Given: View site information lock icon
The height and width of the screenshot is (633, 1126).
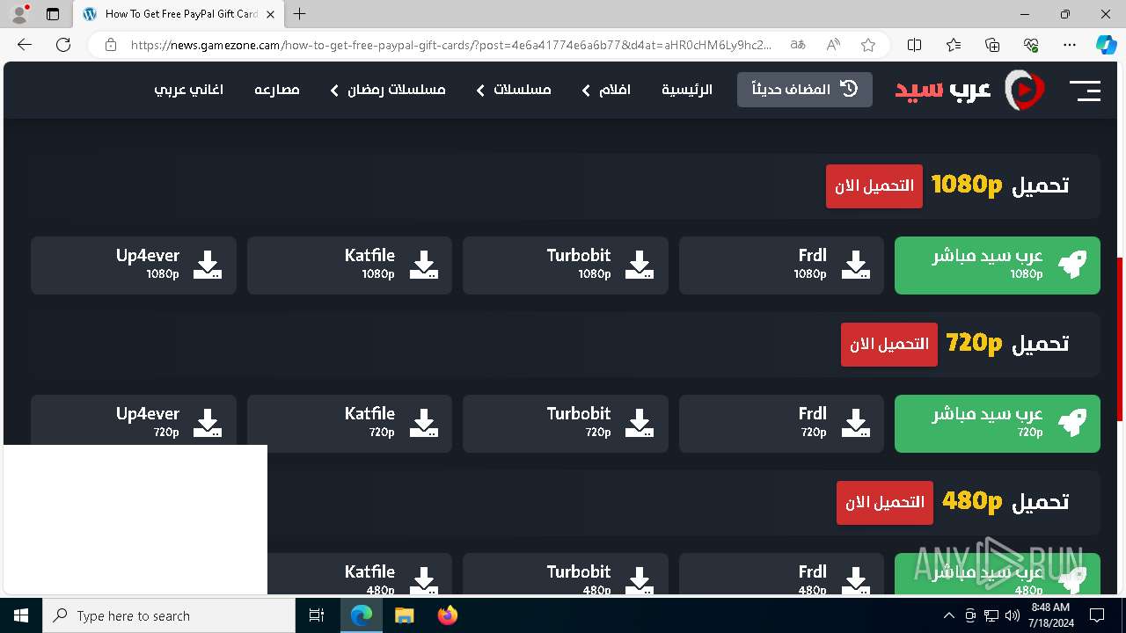Looking at the screenshot, I should pyautogui.click(x=111, y=45).
